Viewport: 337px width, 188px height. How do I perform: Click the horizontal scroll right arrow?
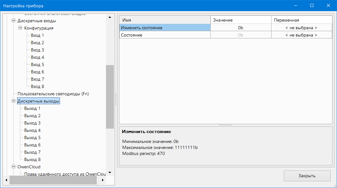click(102, 180)
